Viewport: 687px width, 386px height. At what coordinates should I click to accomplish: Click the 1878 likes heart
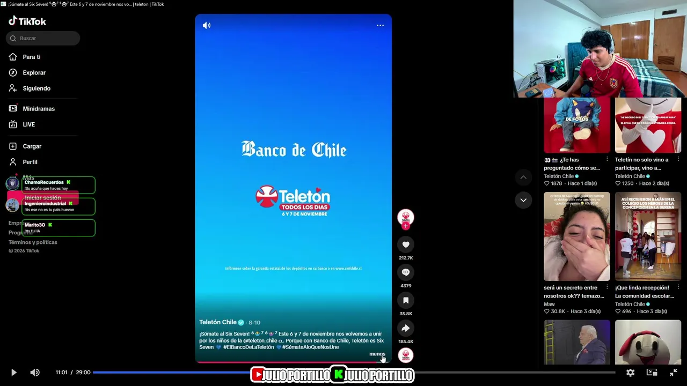pos(547,183)
